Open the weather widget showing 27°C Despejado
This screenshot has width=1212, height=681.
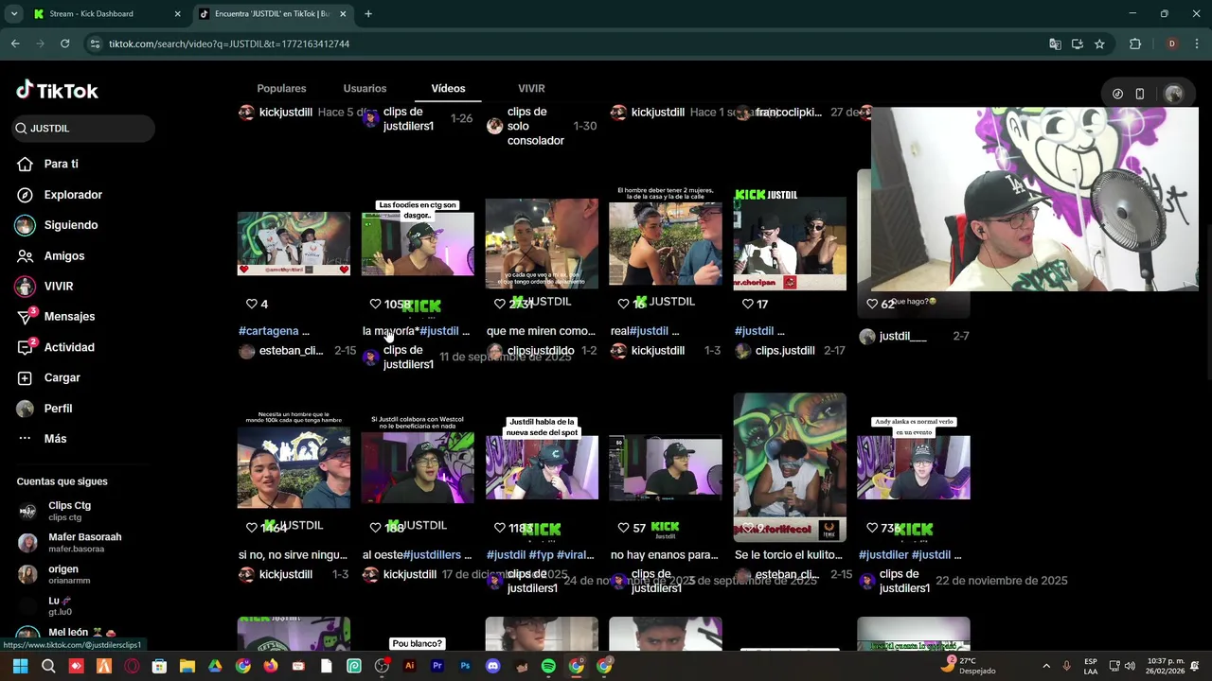point(968,666)
